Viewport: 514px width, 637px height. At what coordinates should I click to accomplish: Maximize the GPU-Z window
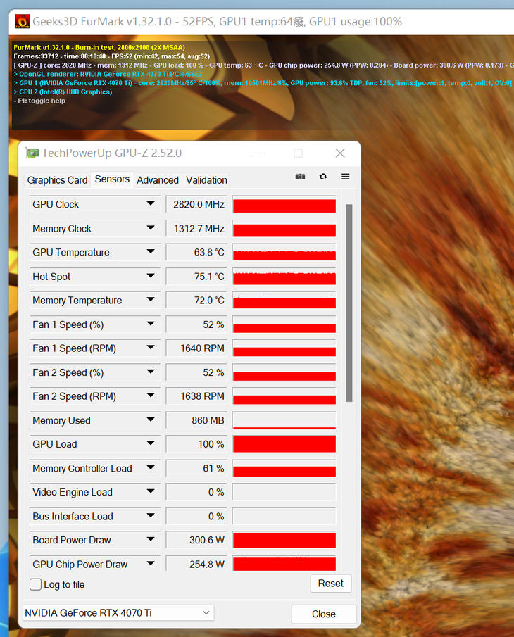pos(299,153)
